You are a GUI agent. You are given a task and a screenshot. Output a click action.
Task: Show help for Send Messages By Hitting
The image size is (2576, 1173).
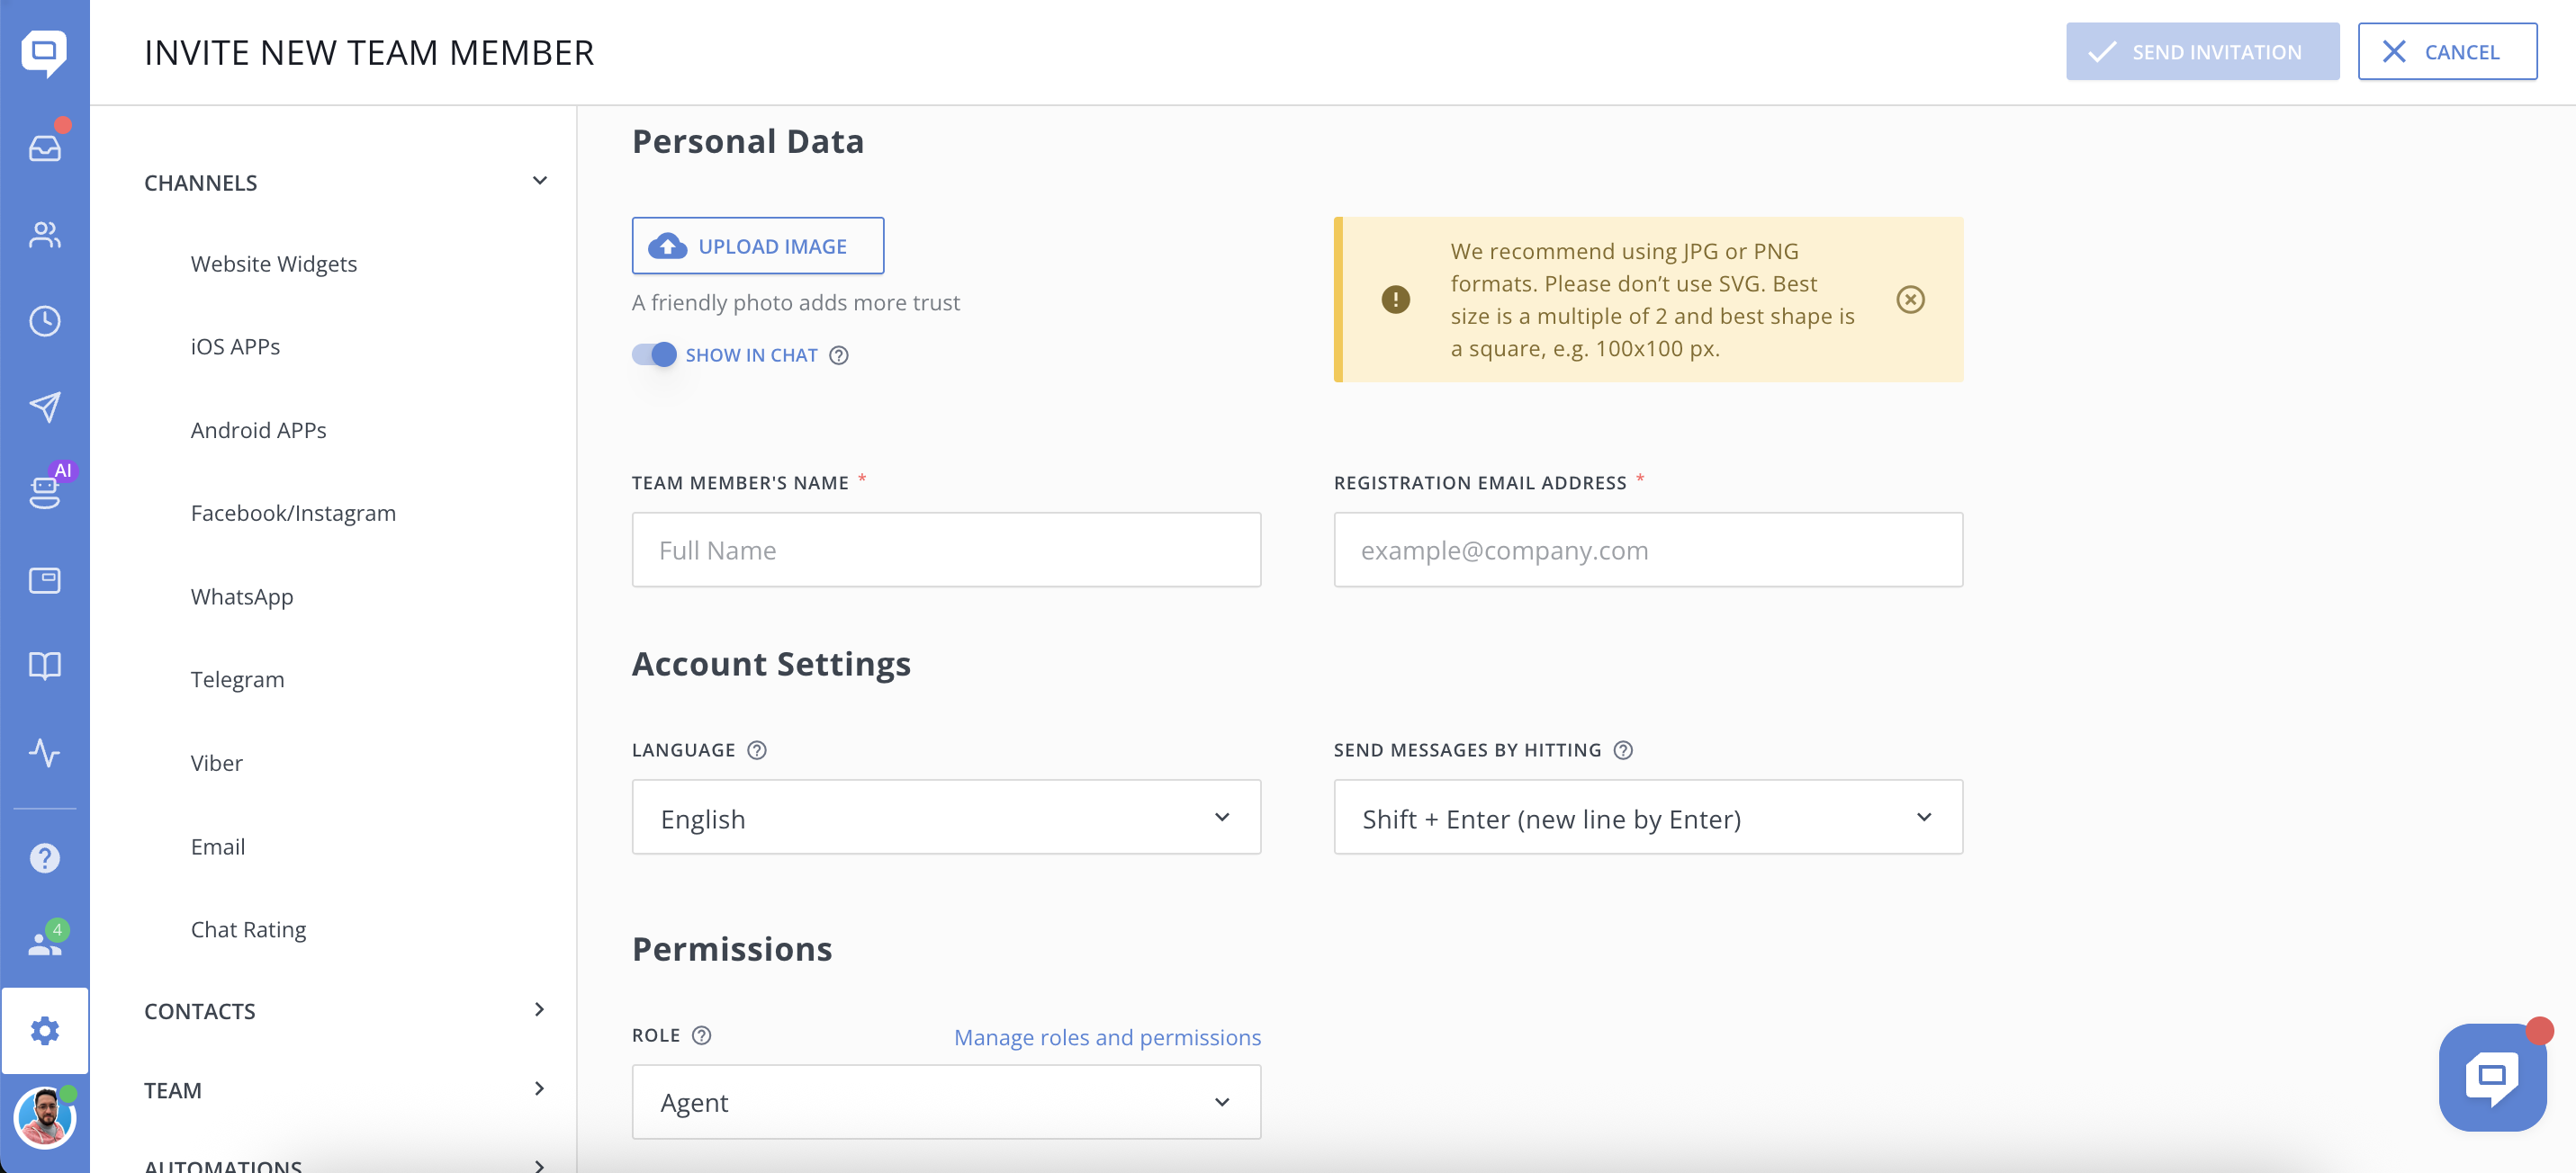[1623, 750]
